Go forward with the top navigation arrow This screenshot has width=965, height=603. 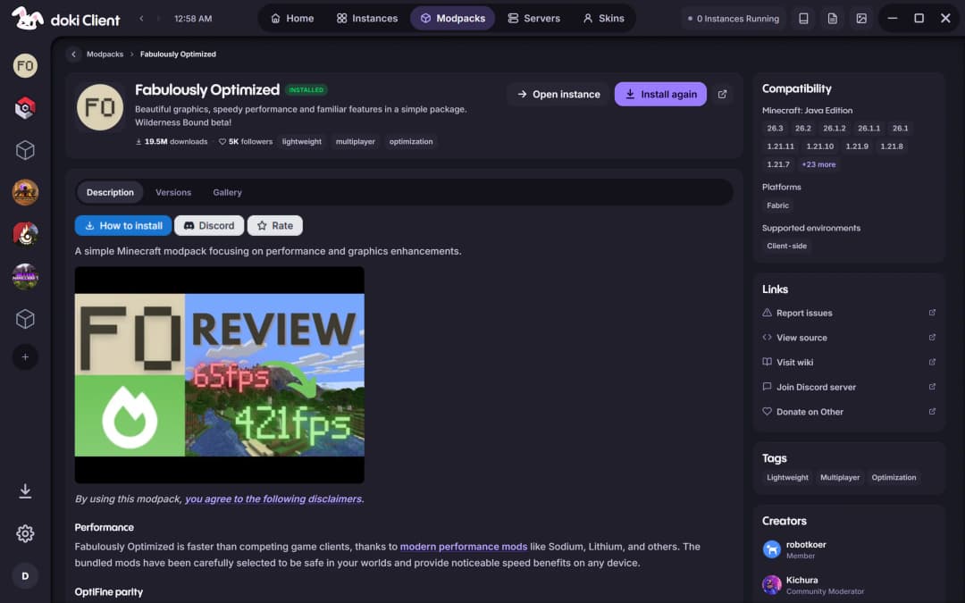pyautogui.click(x=159, y=19)
